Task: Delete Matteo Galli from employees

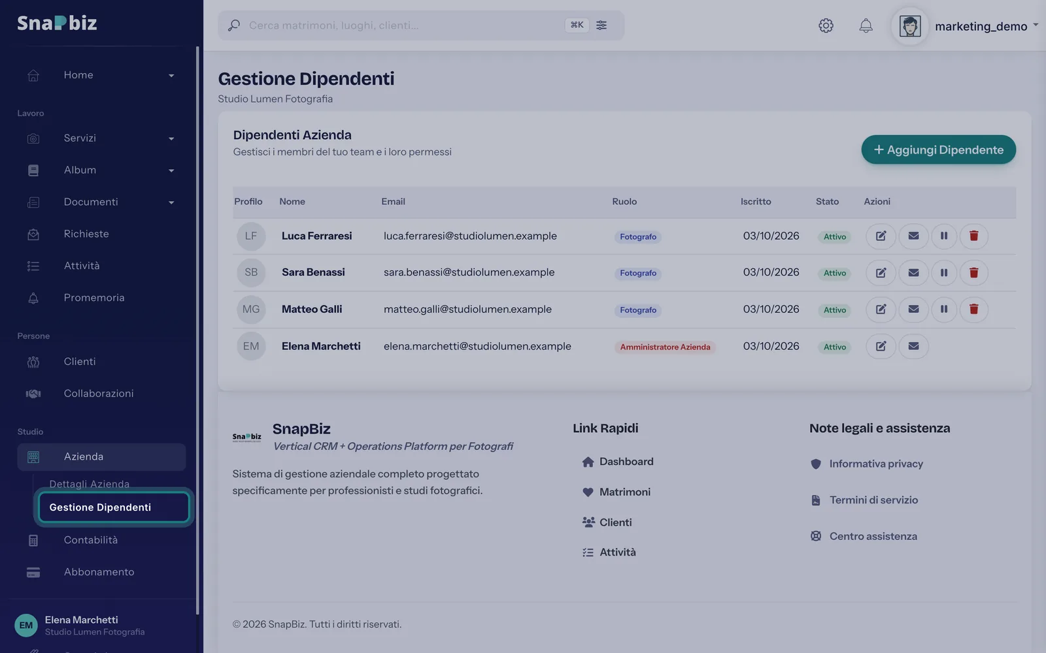Action: (973, 310)
